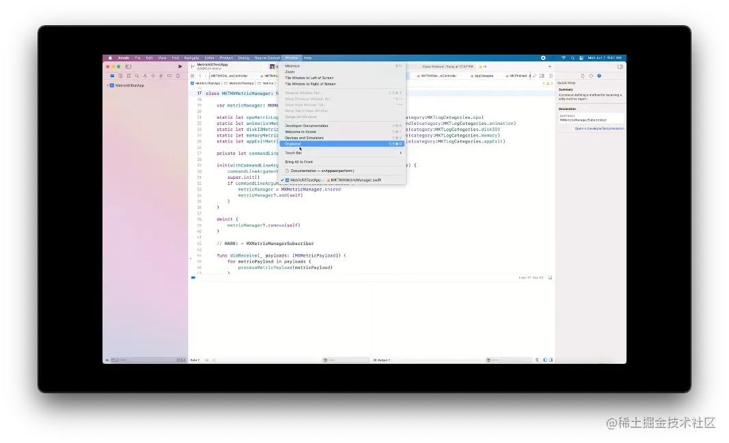This screenshot has width=729, height=443.
Task: Select Minimize in the Window menu
Action: coord(342,66)
